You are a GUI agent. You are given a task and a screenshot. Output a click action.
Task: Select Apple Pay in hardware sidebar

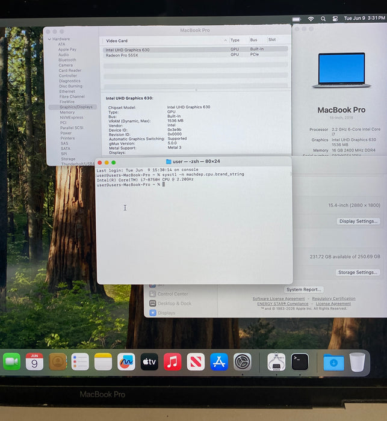(67, 49)
